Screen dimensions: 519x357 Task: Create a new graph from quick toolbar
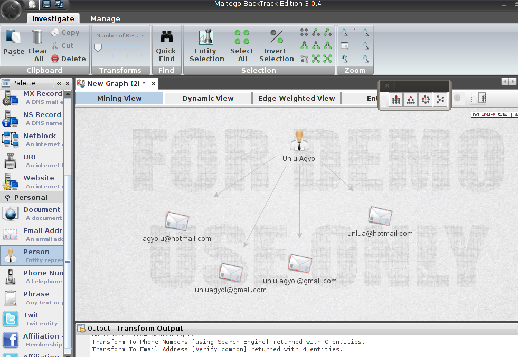(32, 4)
